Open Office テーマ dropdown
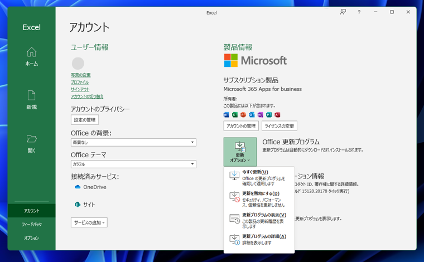This screenshot has width=424, height=262. tap(133, 164)
